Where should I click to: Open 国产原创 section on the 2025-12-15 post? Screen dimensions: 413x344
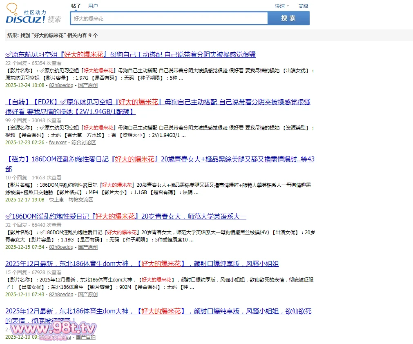pos(88,247)
